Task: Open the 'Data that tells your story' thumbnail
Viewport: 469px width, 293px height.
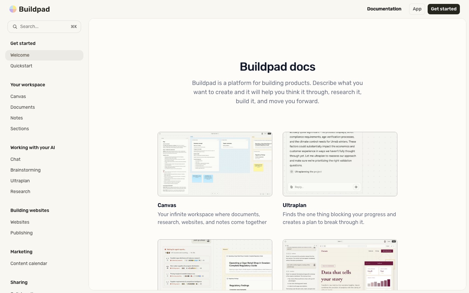Action: coord(340,265)
